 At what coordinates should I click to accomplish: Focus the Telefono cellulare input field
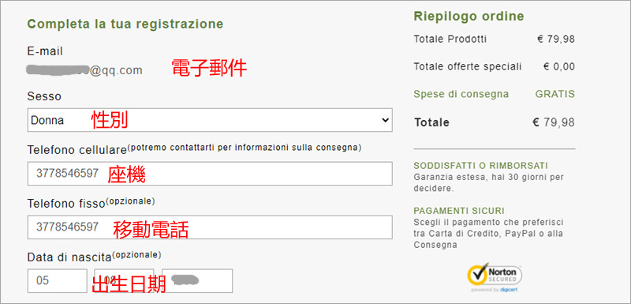[x=210, y=174]
